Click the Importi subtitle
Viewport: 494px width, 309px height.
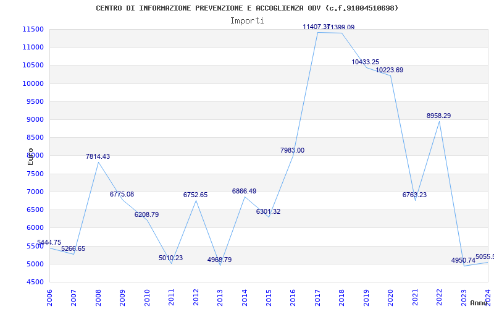247,21
